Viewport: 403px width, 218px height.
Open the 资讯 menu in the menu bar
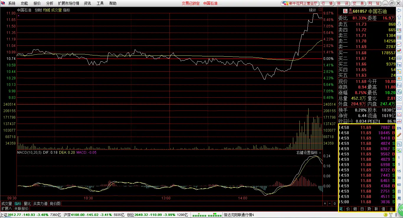click(x=88, y=3)
